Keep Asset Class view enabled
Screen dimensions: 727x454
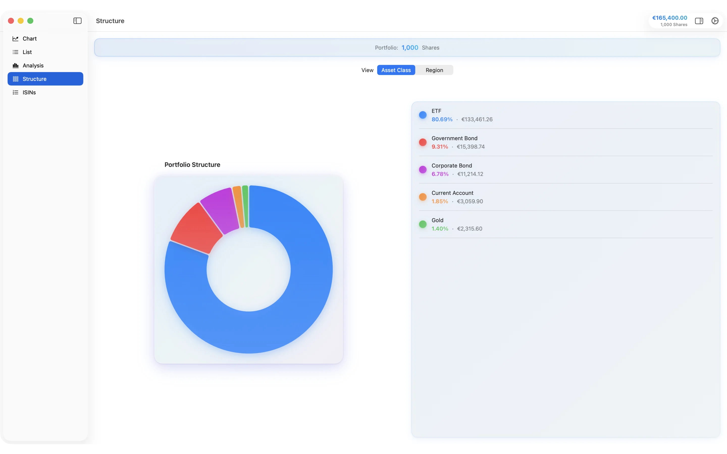point(396,70)
